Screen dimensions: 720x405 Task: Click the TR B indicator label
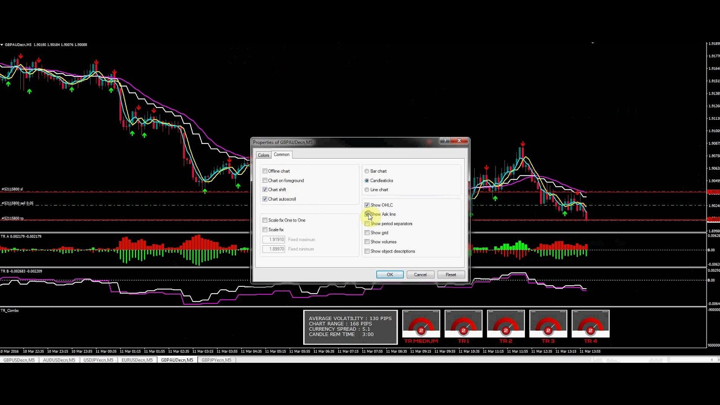coord(21,271)
